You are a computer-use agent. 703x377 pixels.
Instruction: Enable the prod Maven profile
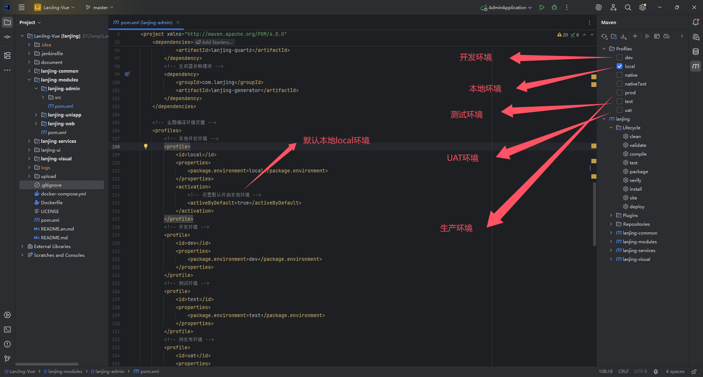620,92
